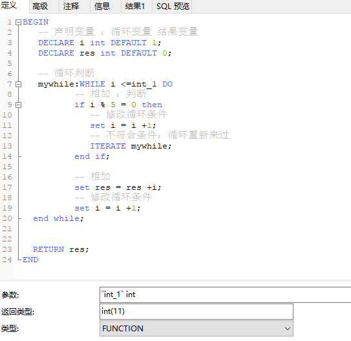Click the '修改循环条件' comment on line 18
The height and width of the screenshot is (341, 351).
click(x=113, y=197)
